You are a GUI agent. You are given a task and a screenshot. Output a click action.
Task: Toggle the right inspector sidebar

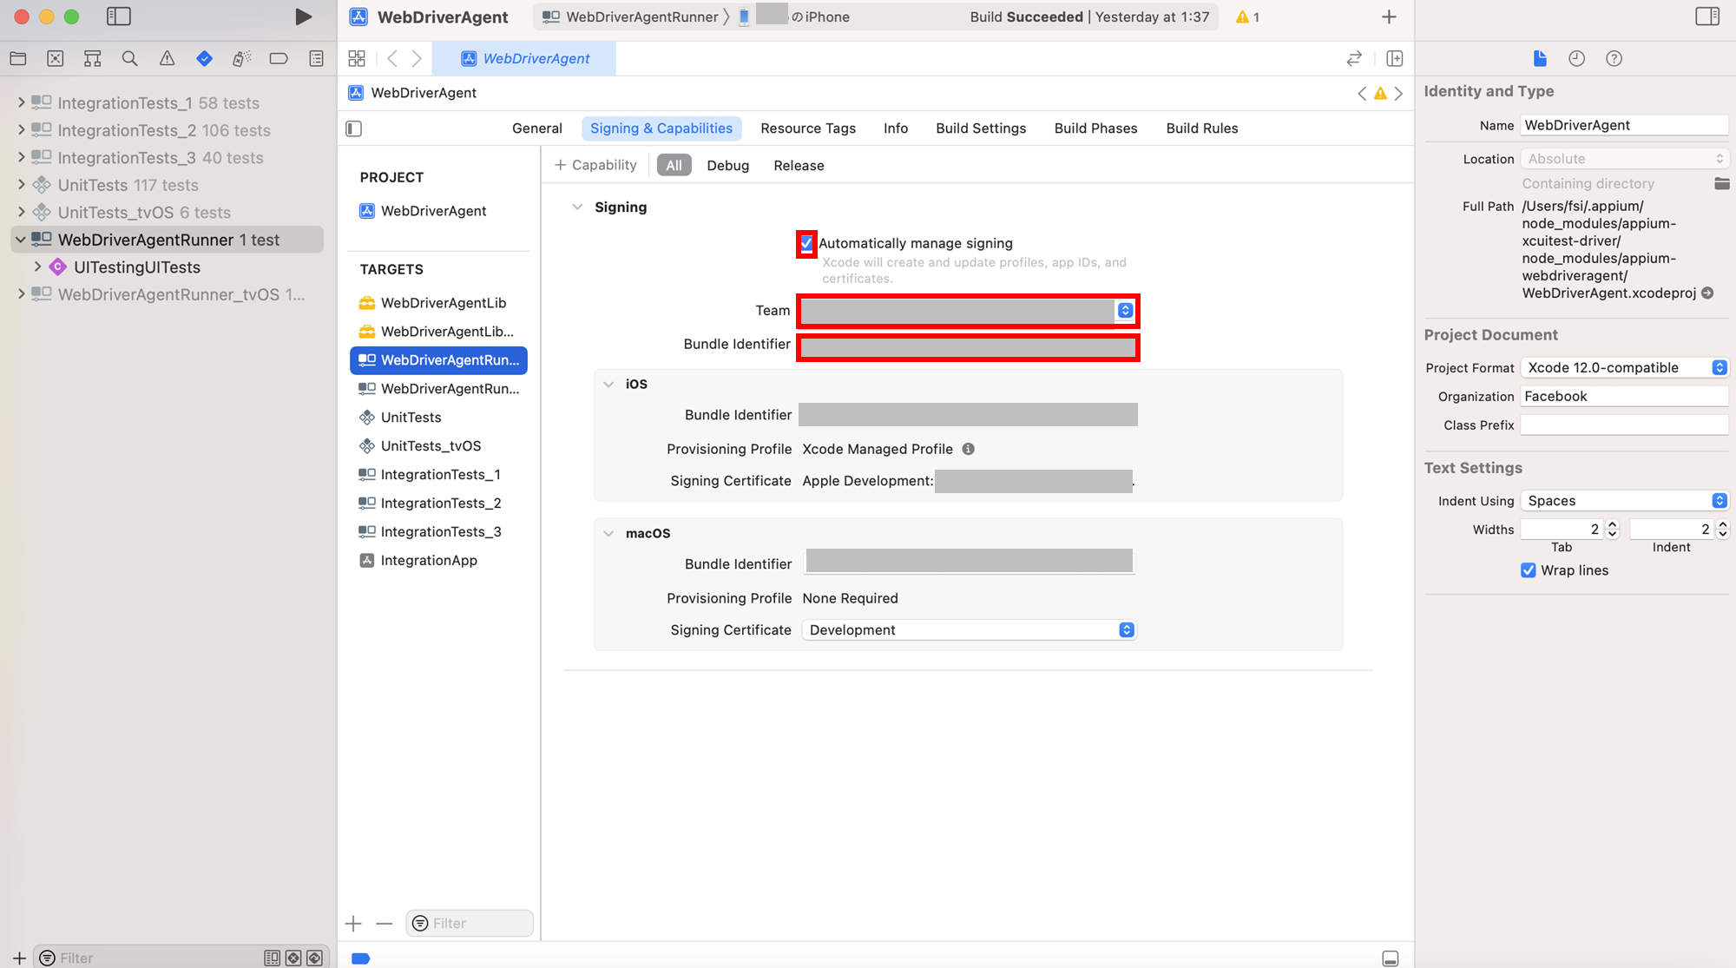(1706, 16)
